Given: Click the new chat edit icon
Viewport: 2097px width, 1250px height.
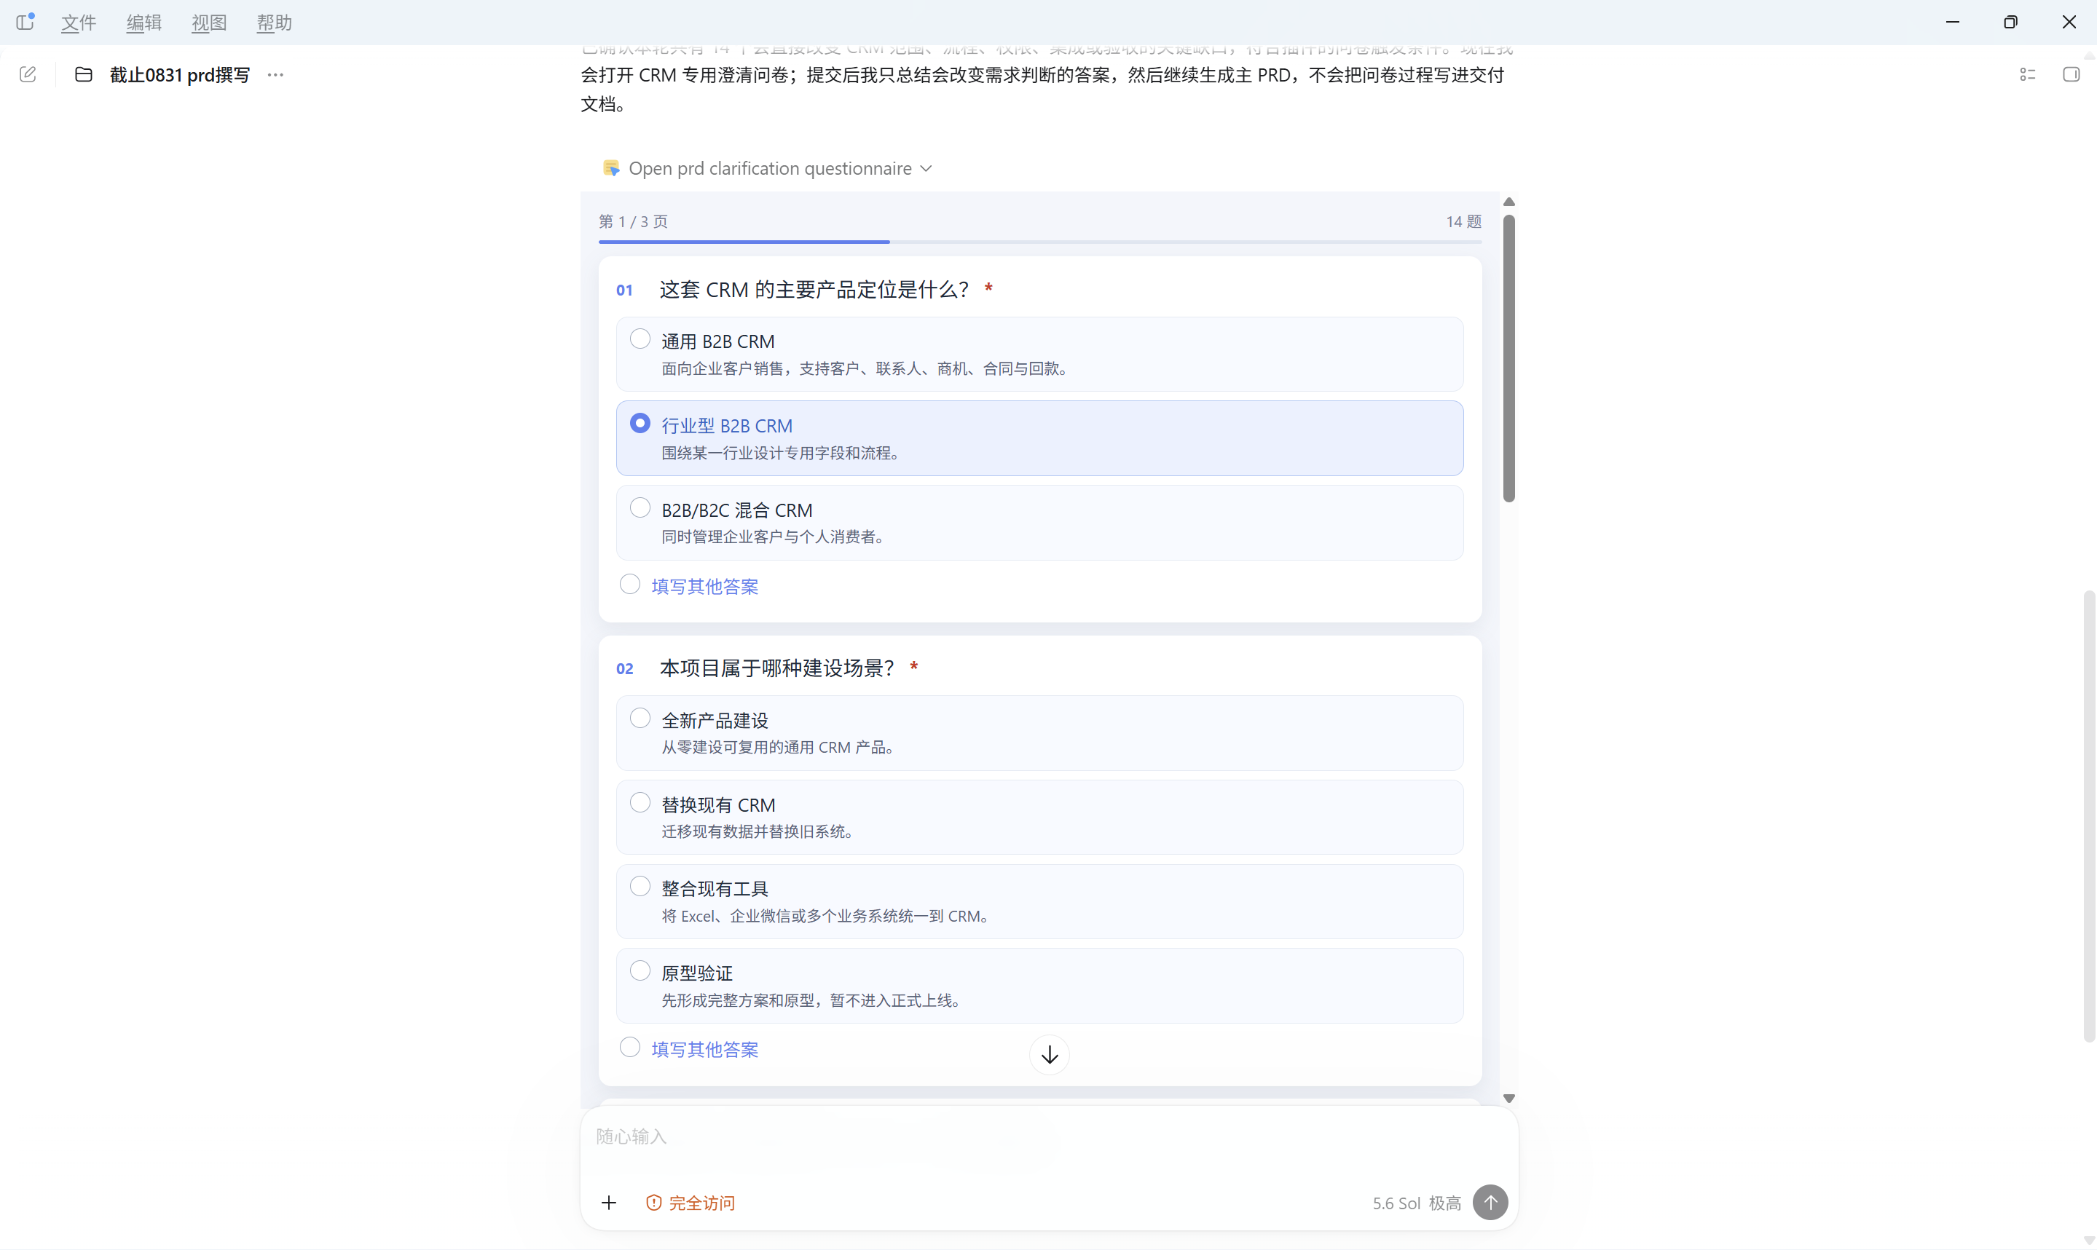Looking at the screenshot, I should [28, 74].
